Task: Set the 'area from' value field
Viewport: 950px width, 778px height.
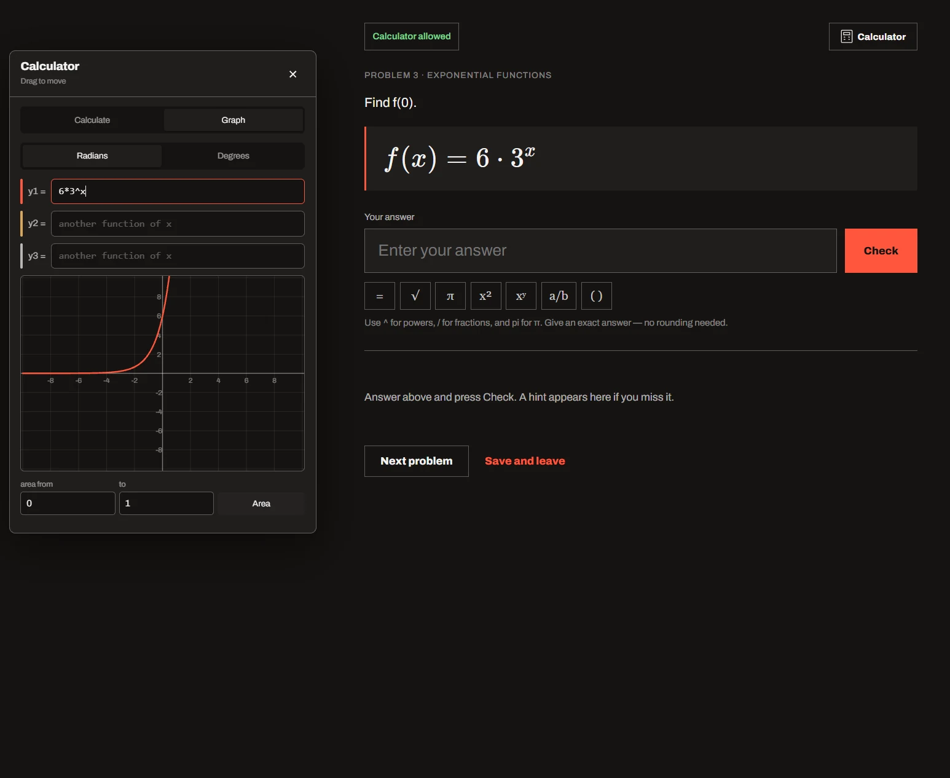Action: point(68,503)
